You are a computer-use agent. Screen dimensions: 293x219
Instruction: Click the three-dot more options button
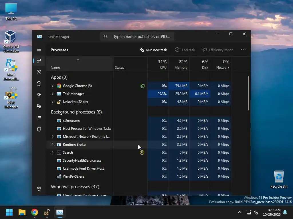[x=243, y=50]
